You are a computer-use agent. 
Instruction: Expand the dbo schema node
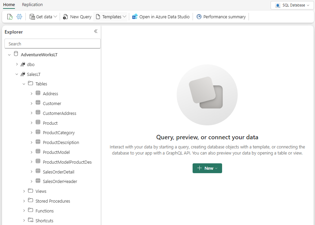pos(17,64)
